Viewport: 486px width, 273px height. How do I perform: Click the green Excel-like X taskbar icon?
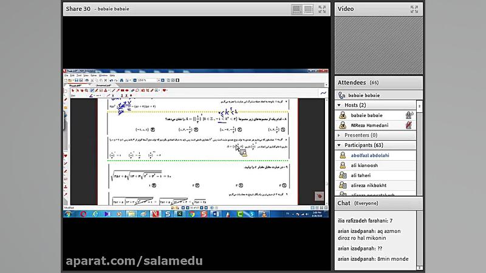click(179, 214)
